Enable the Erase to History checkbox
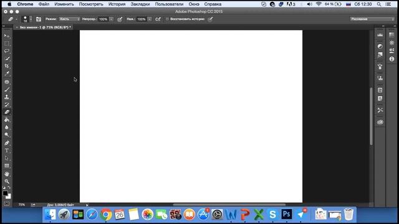Viewport: 399px width, 224px height. pos(167,19)
